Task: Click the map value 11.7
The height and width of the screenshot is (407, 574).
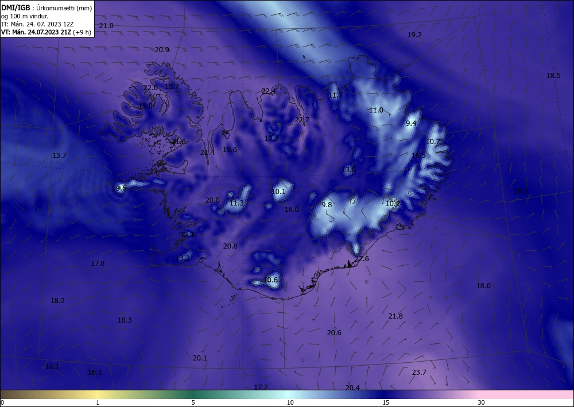Action: (335, 95)
